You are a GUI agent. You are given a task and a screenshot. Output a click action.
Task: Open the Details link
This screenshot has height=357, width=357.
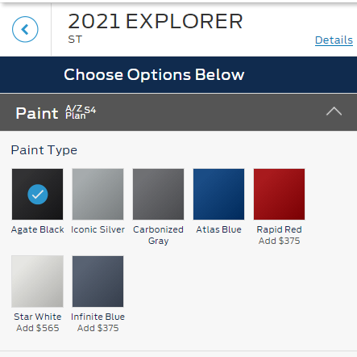tap(334, 40)
